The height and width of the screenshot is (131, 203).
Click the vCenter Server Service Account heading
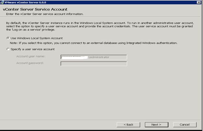(35, 9)
